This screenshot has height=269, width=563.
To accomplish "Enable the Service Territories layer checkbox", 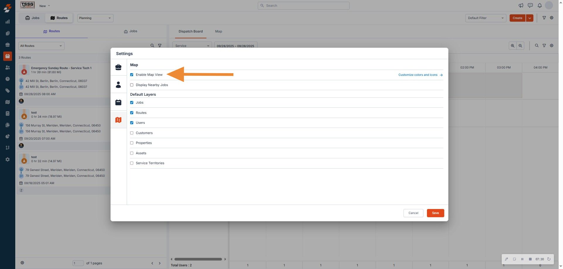I will (x=132, y=163).
